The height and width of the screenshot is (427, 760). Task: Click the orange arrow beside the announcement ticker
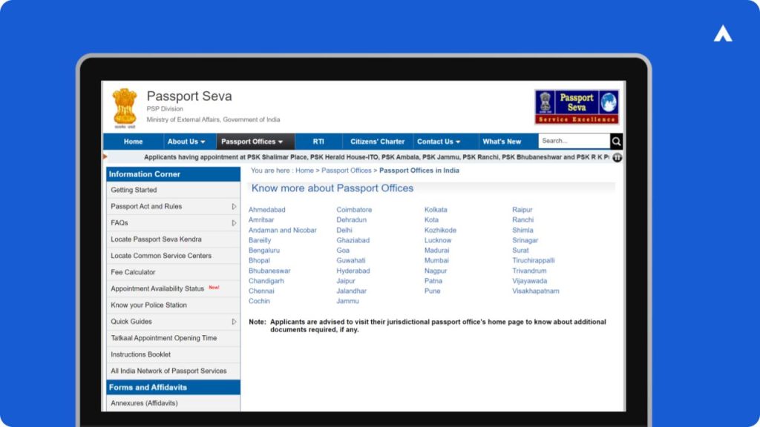pyautogui.click(x=105, y=157)
